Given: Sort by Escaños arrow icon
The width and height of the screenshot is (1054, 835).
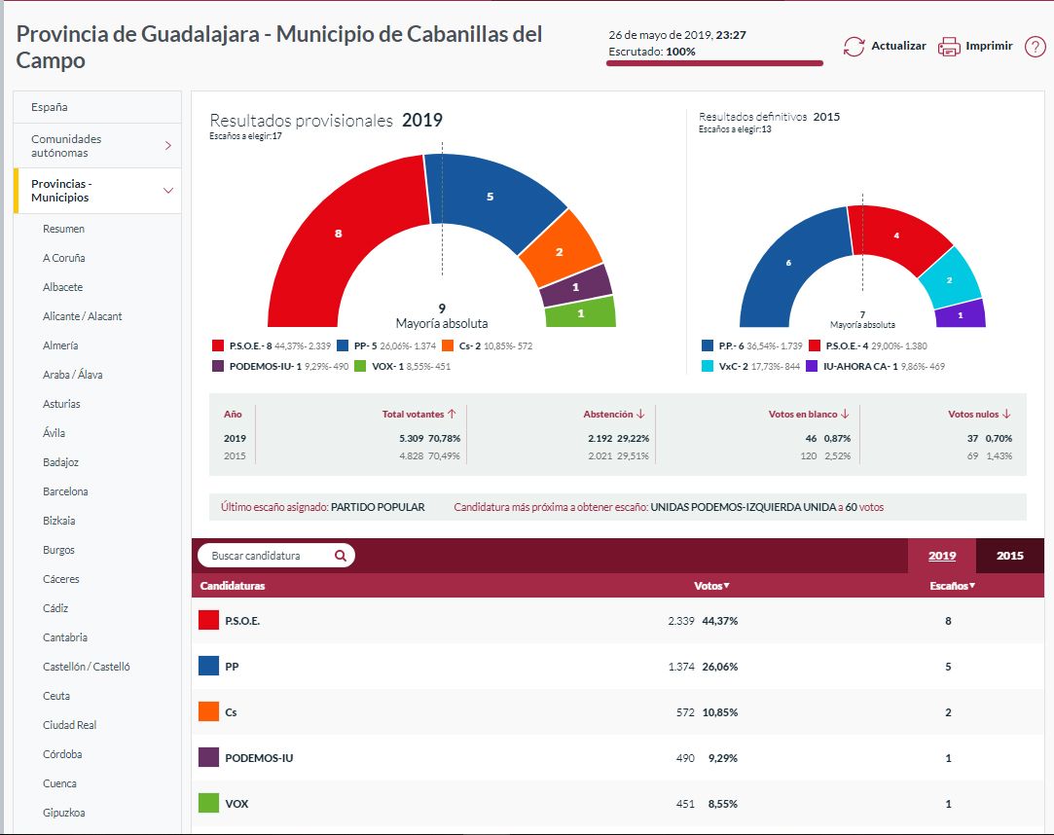Looking at the screenshot, I should point(971,586).
